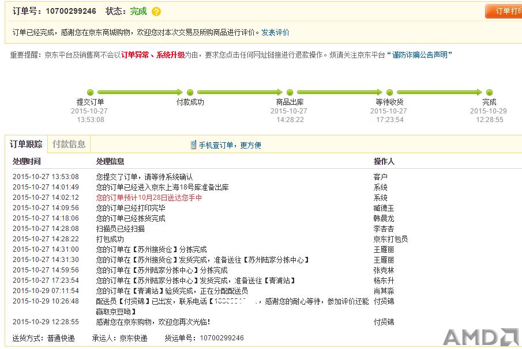
Task: Click timestamp 2015-10-29 10:26:48
Action: point(46,301)
